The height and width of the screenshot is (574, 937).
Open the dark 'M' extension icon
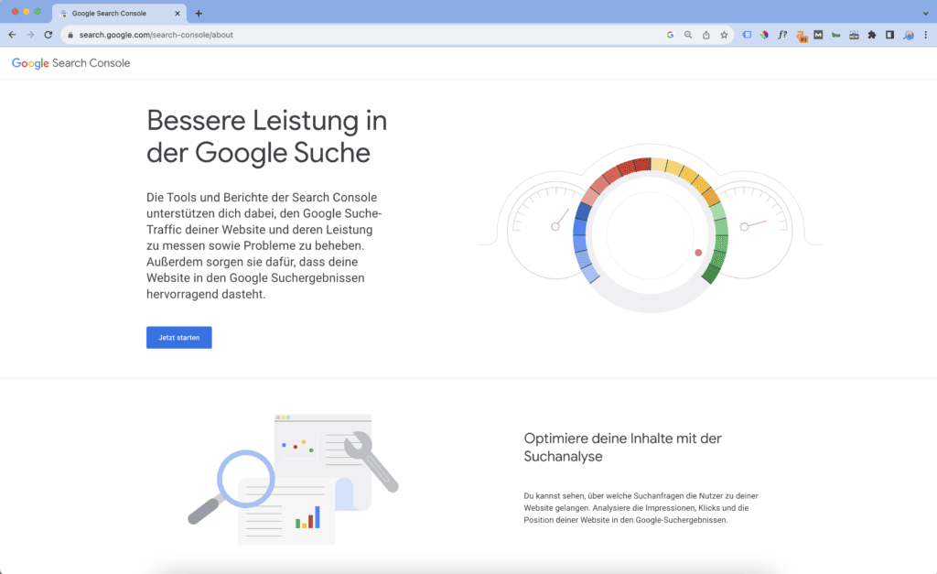coord(818,35)
